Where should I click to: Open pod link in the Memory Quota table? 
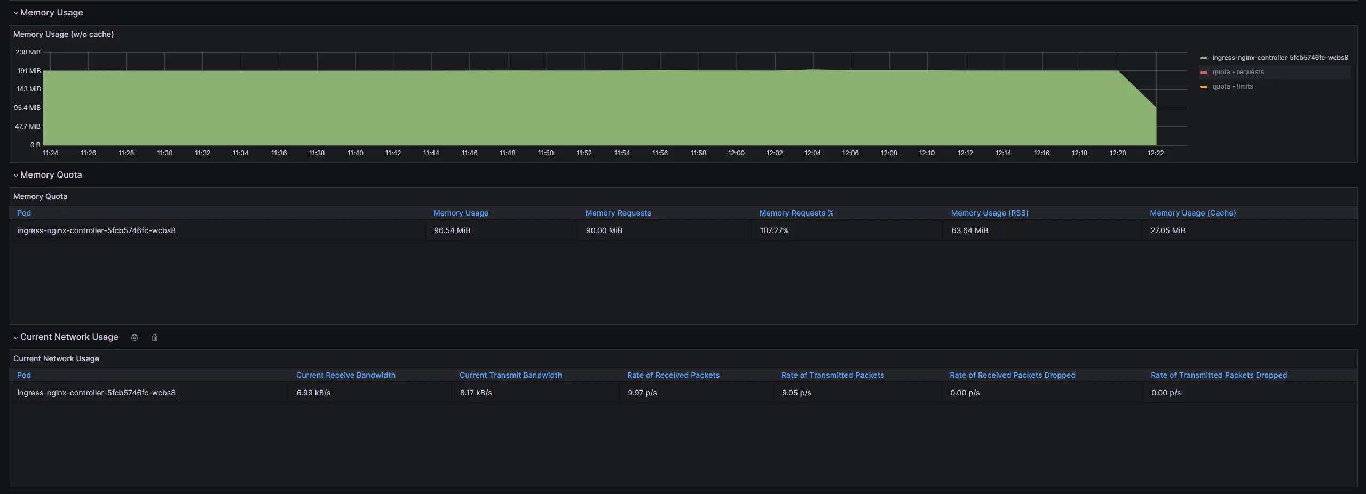(96, 230)
